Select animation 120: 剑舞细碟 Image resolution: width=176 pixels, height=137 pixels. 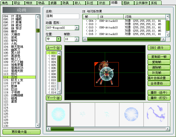(19, 95)
